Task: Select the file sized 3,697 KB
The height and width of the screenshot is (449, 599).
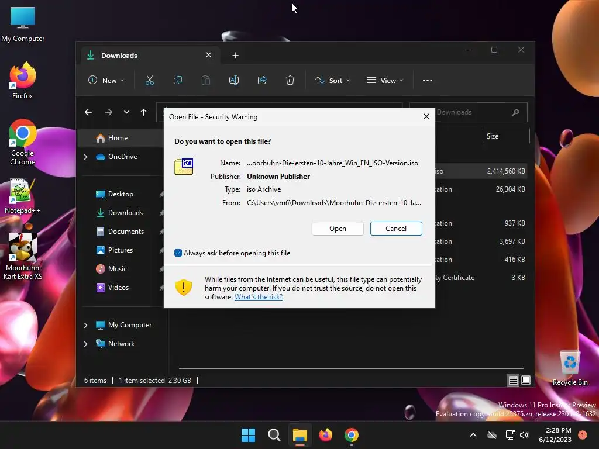Action: point(481,241)
